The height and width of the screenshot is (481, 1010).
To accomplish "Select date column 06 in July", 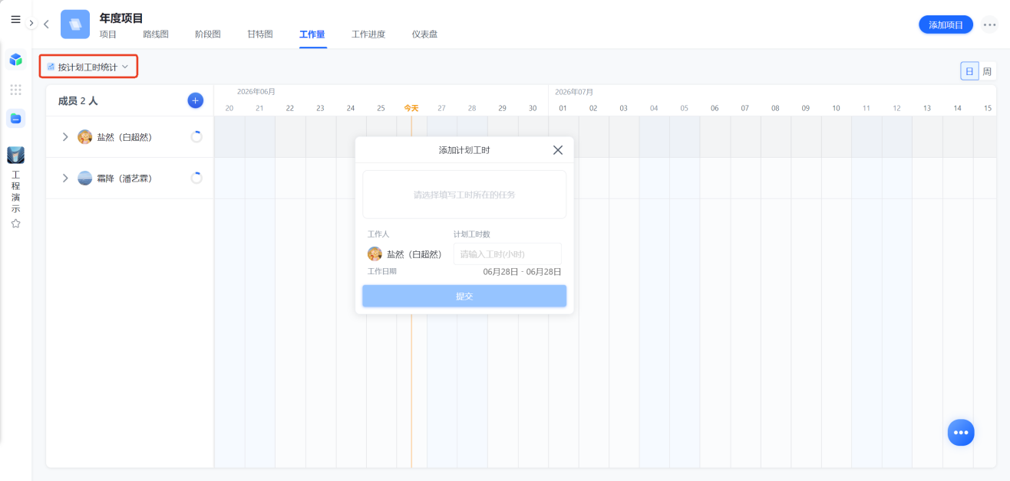I will pyautogui.click(x=715, y=108).
